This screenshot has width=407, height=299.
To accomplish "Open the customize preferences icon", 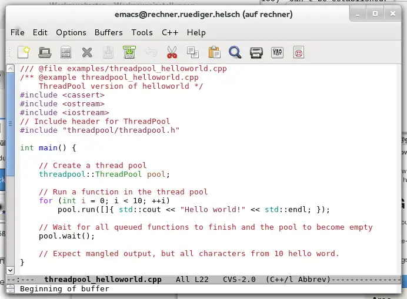I will [x=277, y=52].
